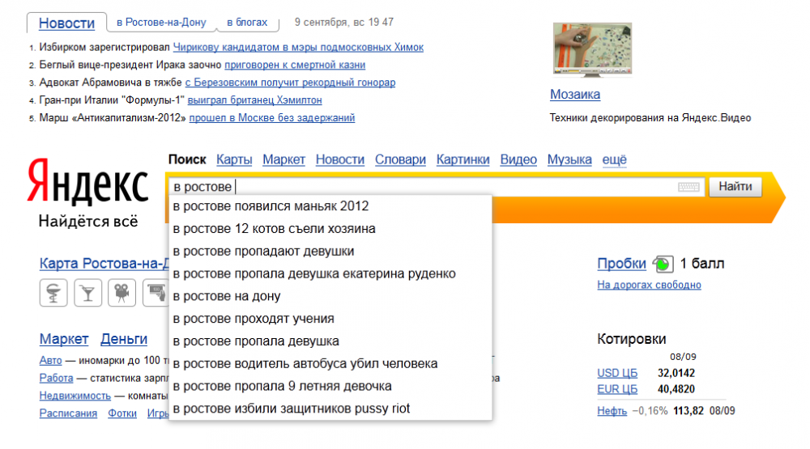Open the Авто link
810x449 pixels.
50,360
